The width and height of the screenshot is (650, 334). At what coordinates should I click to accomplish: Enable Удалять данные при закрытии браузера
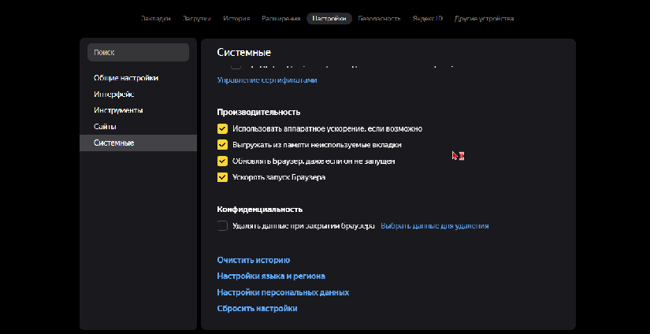[x=223, y=226]
